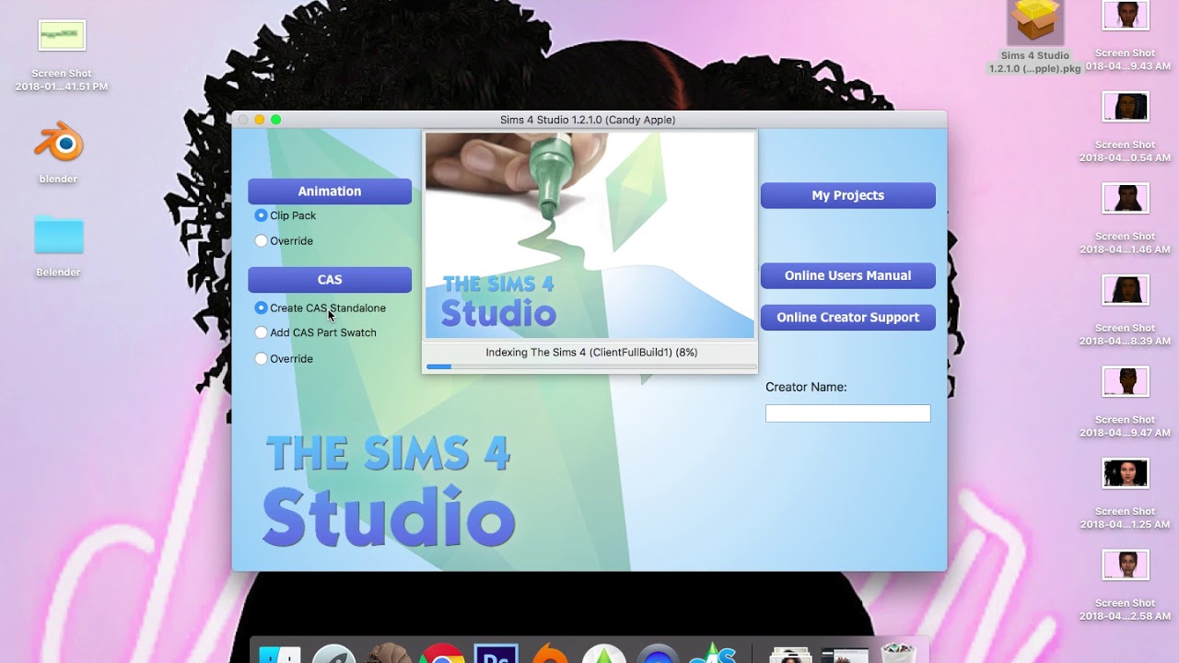The image size is (1179, 663).
Task: Click the Animation button
Action: point(330,192)
